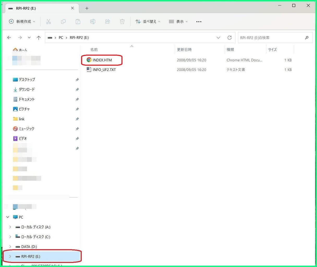Collapse the PC tree node
This screenshot has height=267, width=317.
8,217
